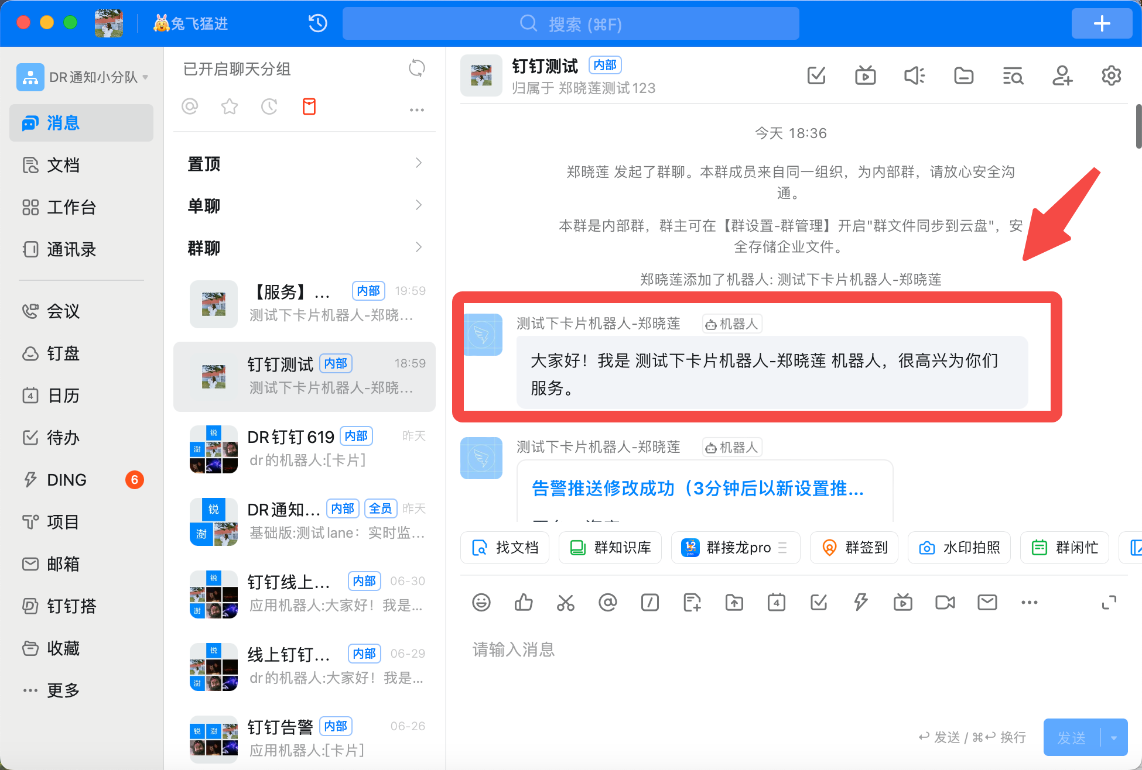The image size is (1142, 770).
Task: Expand the message input area icon
Action: (1109, 602)
